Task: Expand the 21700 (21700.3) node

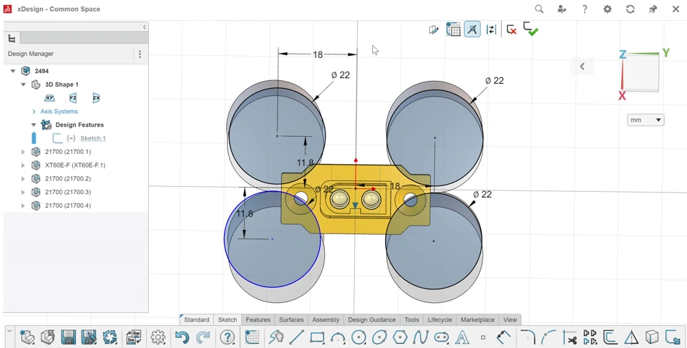Action: [x=23, y=192]
